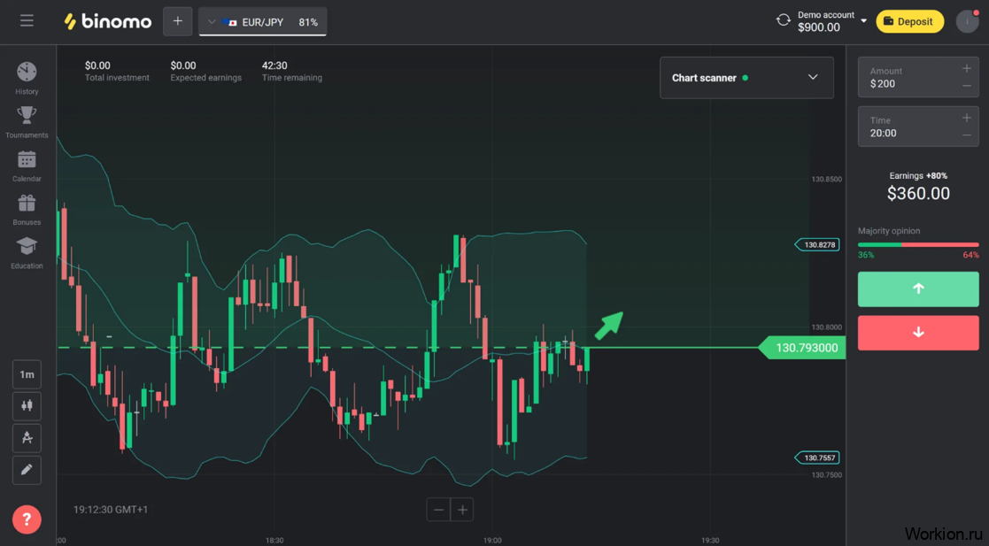The height and width of the screenshot is (546, 989).
Task: Select the pencil drawing tool
Action: pyautogui.click(x=27, y=470)
